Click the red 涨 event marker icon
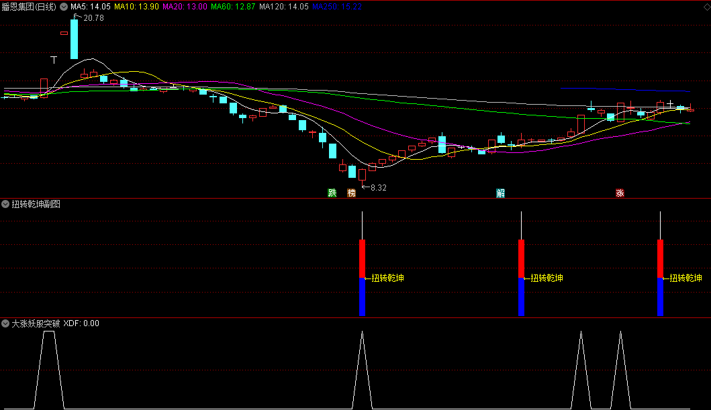This screenshot has width=711, height=410. (x=620, y=193)
